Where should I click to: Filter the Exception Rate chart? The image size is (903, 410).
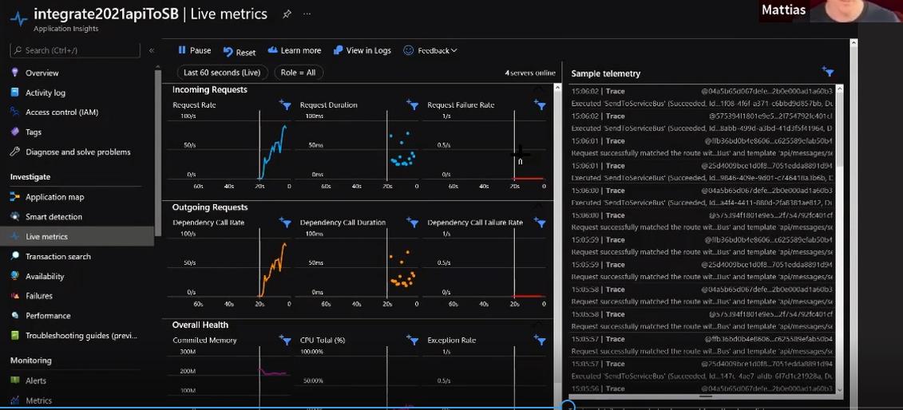(x=540, y=340)
